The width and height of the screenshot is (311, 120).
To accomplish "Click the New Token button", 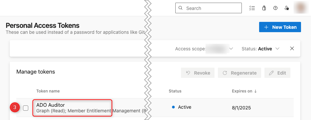I will 280,27.
